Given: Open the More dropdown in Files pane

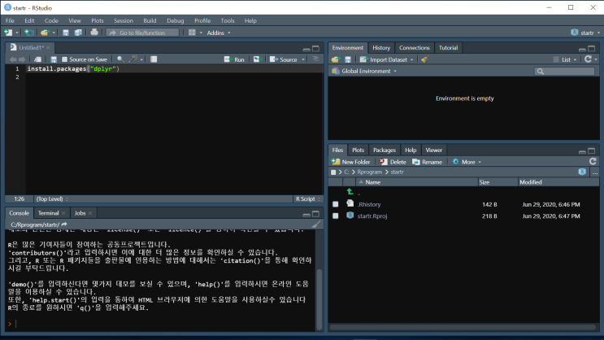Looking at the screenshot, I should (x=467, y=162).
